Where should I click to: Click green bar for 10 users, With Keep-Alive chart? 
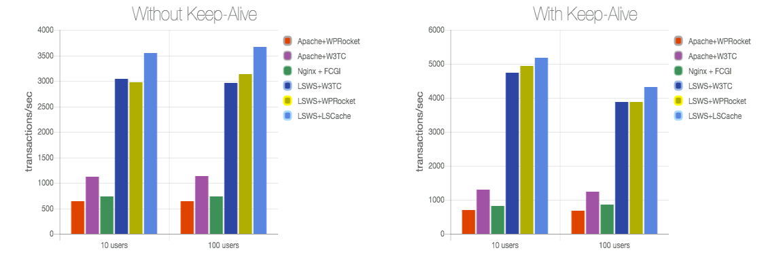(x=498, y=220)
